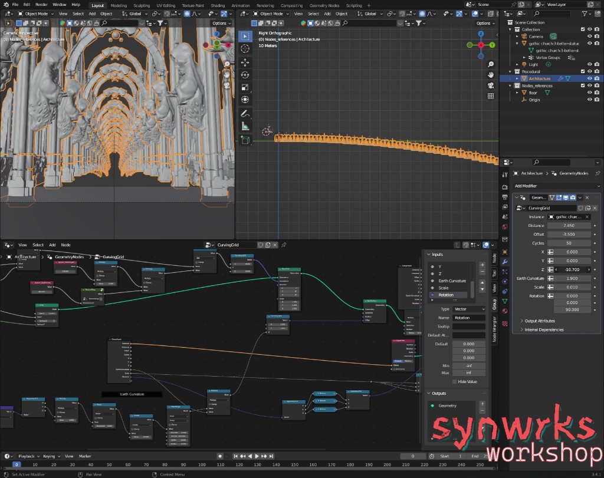Hide the floor object with its eye toggle
This screenshot has height=478, width=604.
point(590,93)
